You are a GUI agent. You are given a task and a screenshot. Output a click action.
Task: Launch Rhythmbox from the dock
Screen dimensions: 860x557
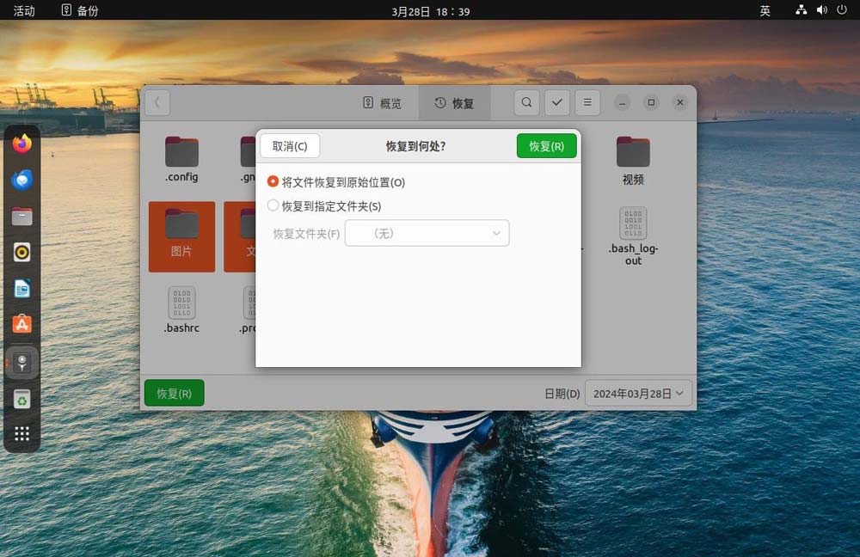coord(22,252)
